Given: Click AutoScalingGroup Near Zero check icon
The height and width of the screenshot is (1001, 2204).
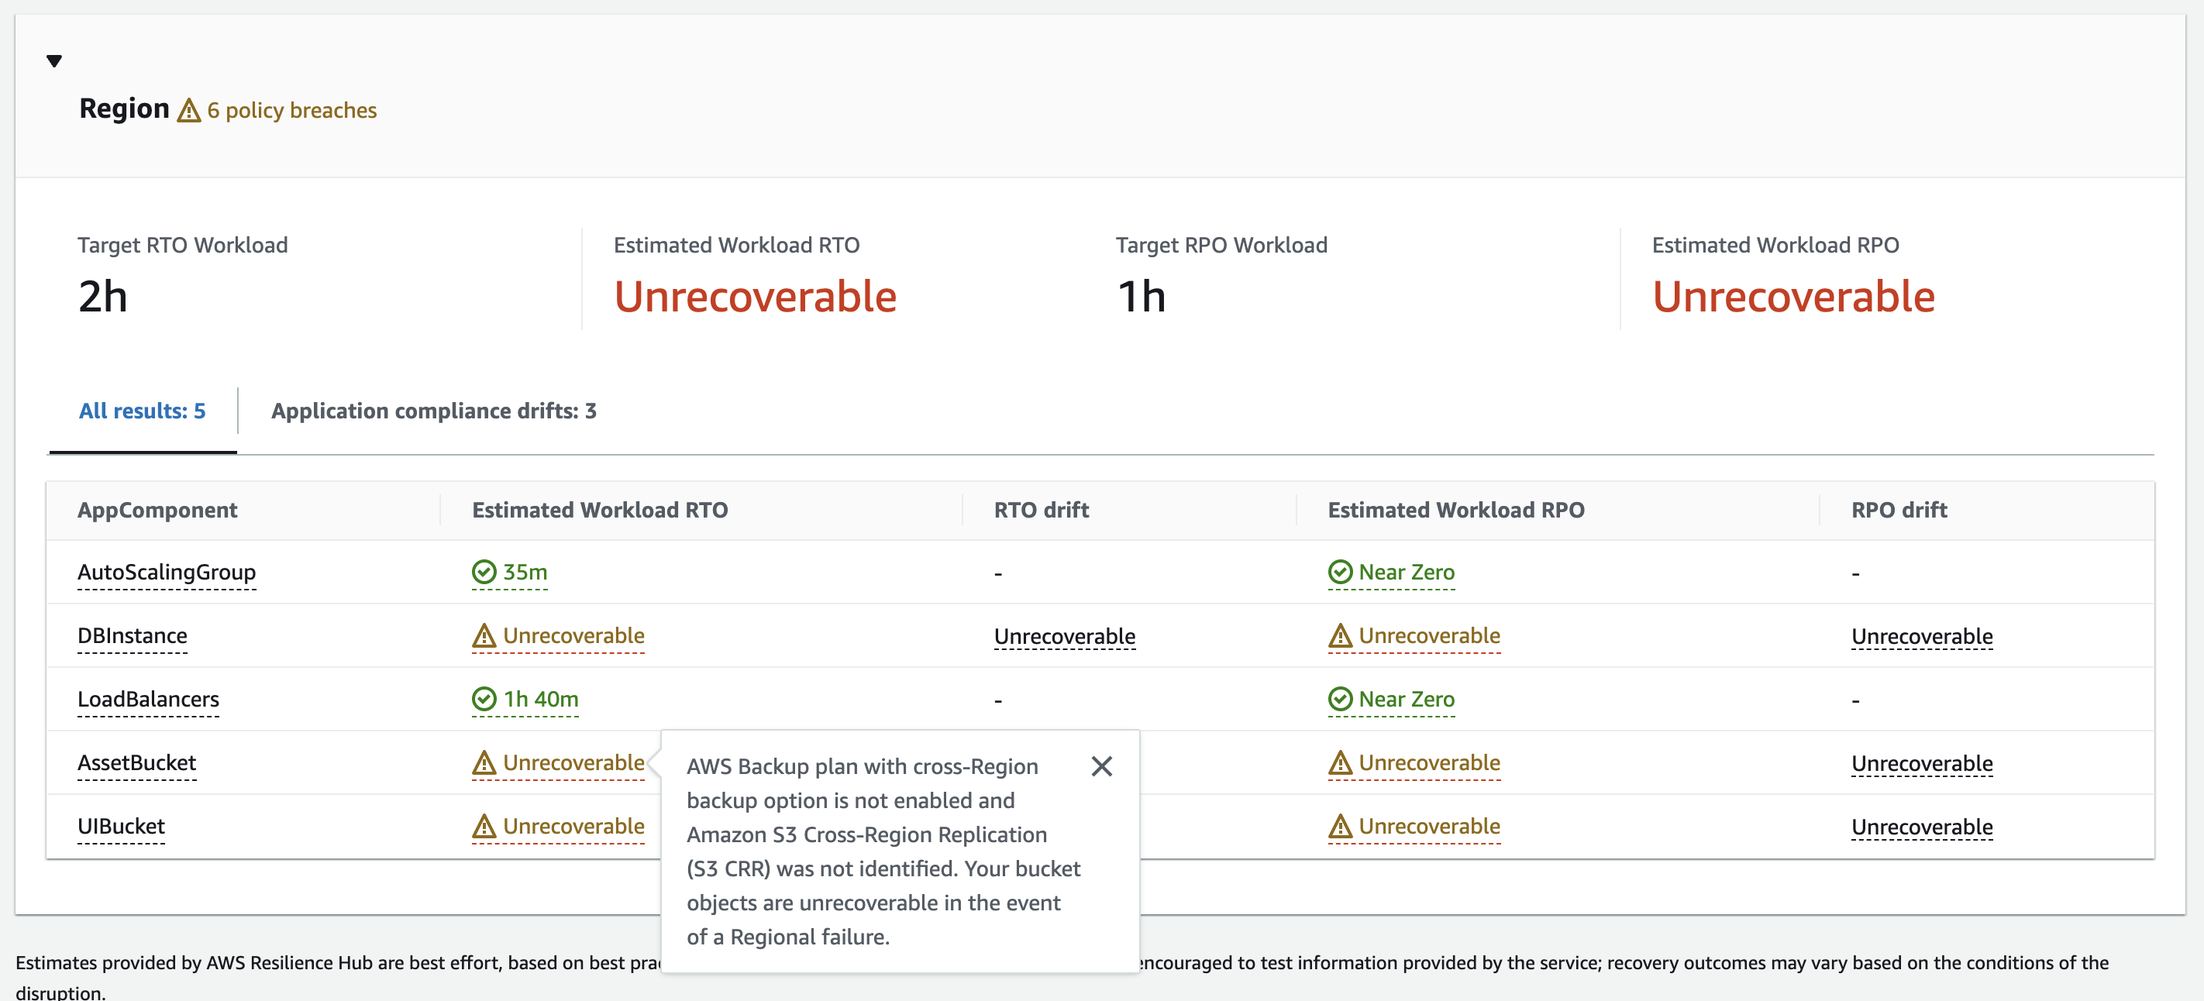Looking at the screenshot, I should point(1339,572).
